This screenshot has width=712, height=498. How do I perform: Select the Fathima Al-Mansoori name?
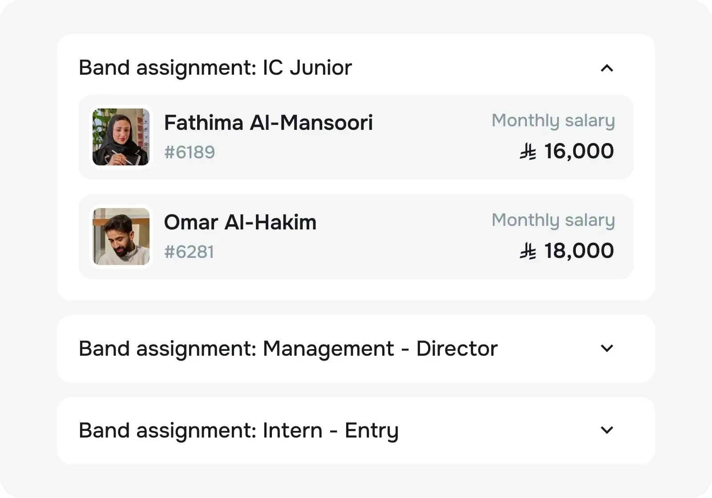268,123
